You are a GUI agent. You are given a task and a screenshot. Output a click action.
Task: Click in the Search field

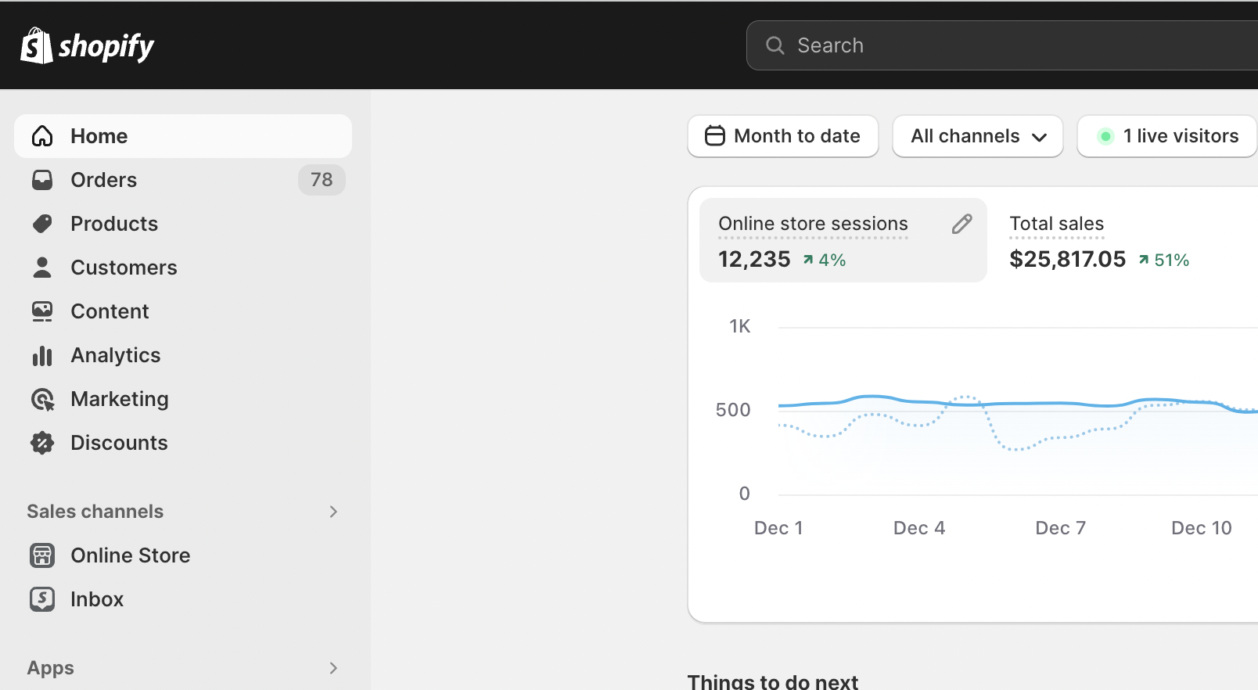(x=1002, y=45)
